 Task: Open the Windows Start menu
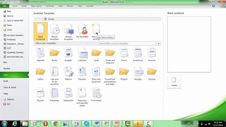(x=4, y=124)
